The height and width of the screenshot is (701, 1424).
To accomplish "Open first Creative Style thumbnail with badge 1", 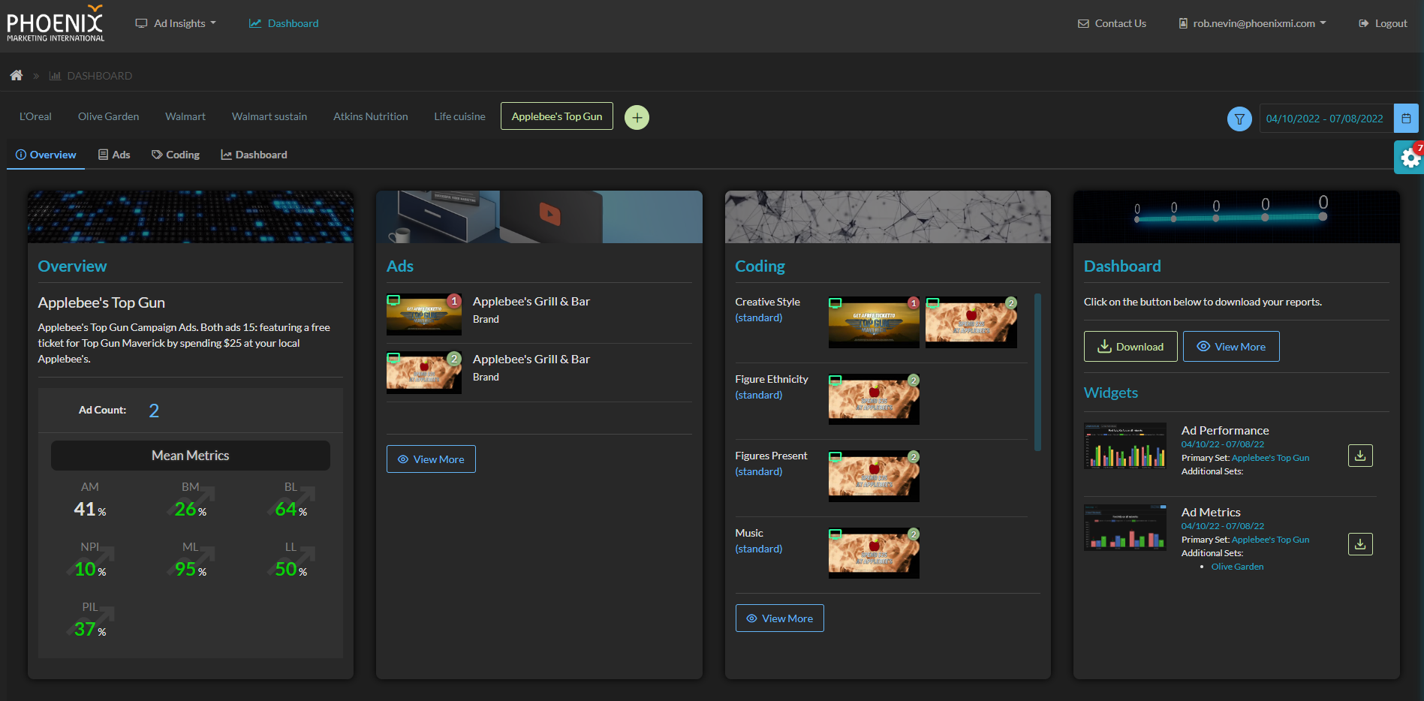I will coord(874,323).
